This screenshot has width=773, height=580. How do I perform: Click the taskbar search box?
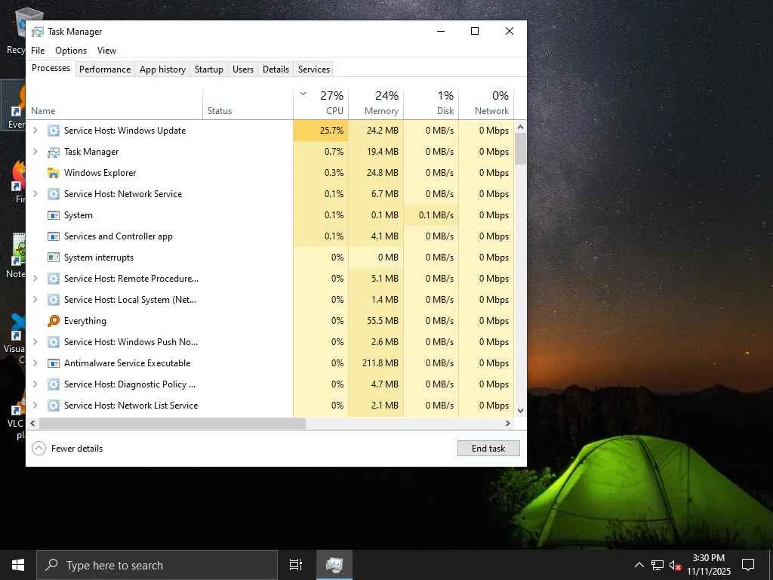(x=157, y=565)
